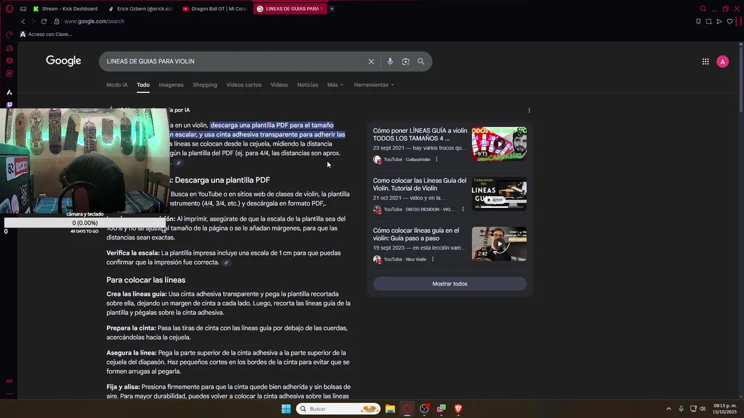Take a snapshot of the page
Screen dimensions: 744x418
(709, 21)
